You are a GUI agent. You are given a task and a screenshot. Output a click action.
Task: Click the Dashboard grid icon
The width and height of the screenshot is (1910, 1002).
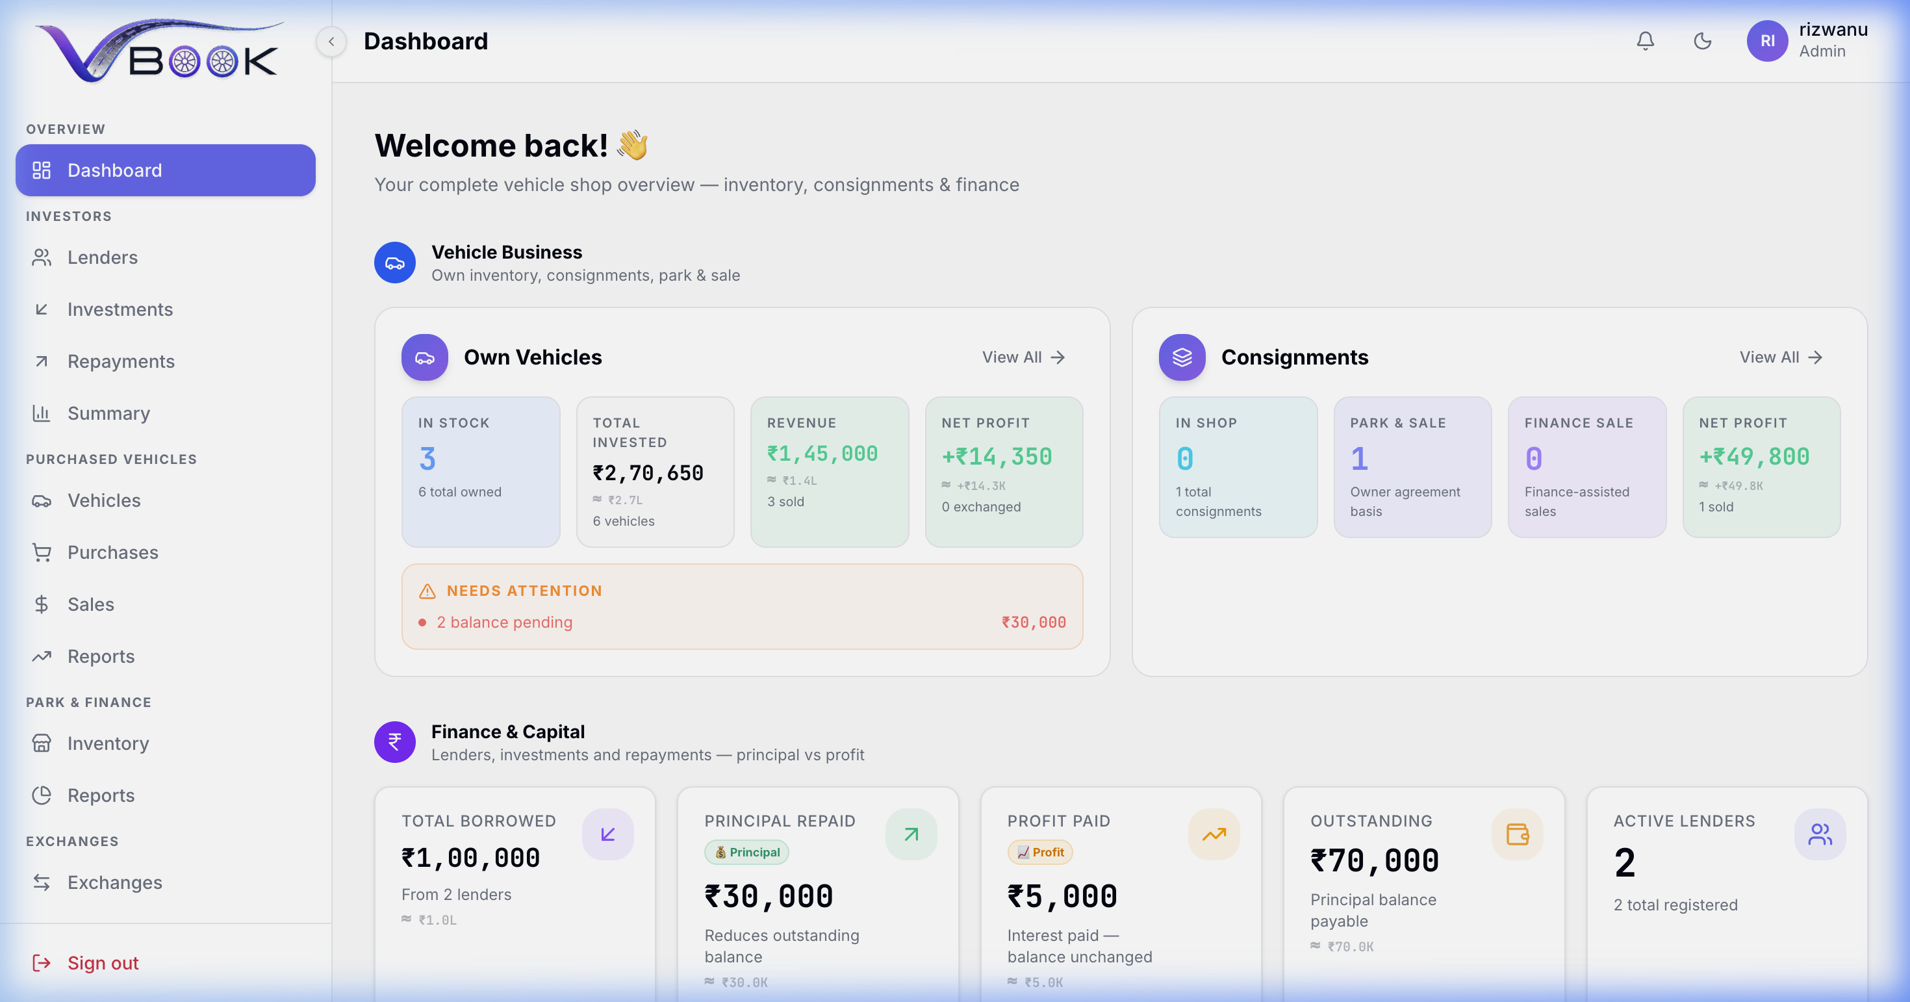pos(42,170)
